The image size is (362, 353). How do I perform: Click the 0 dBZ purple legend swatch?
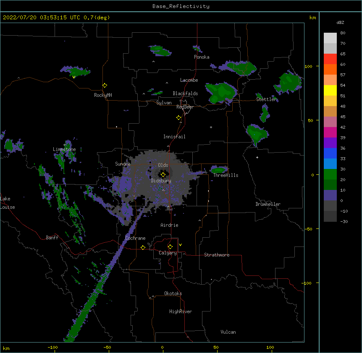coord(330,195)
